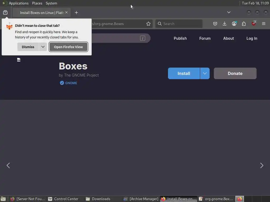Viewport: 270px width, 202px height.
Task: Go to the Flathub Forum link
Action: pos(205,38)
